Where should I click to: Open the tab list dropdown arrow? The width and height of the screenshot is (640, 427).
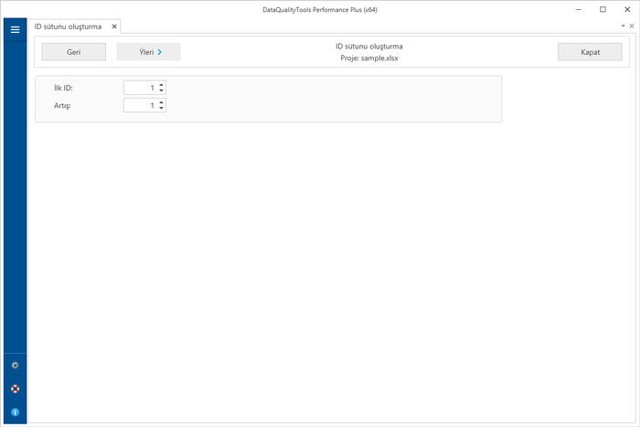click(623, 26)
